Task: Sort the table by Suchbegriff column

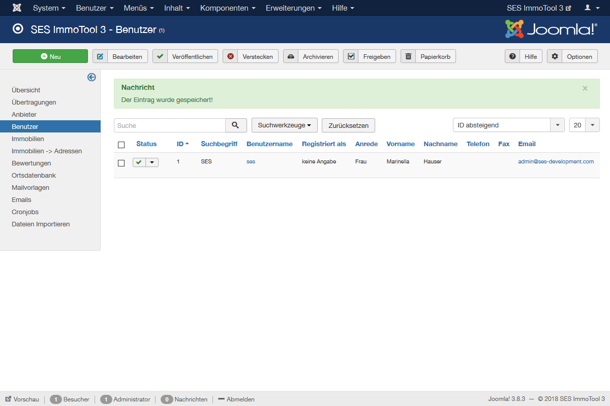Action: (219, 144)
